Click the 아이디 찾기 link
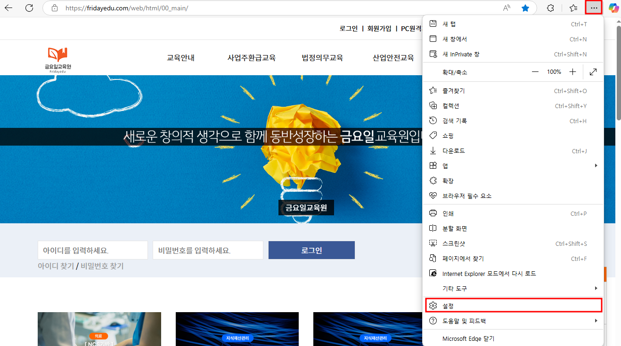Screen dimensions: 621x346 coord(56,266)
